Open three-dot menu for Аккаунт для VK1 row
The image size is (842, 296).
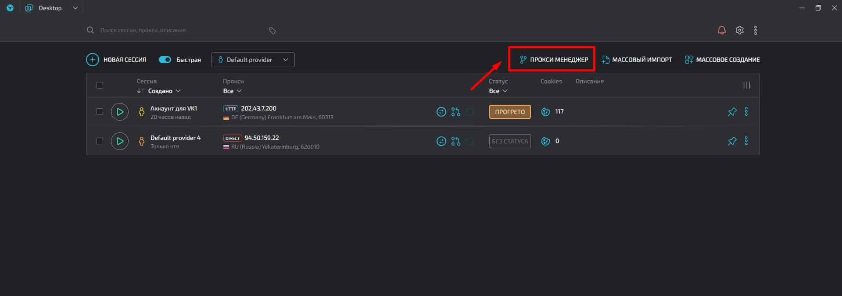click(746, 112)
